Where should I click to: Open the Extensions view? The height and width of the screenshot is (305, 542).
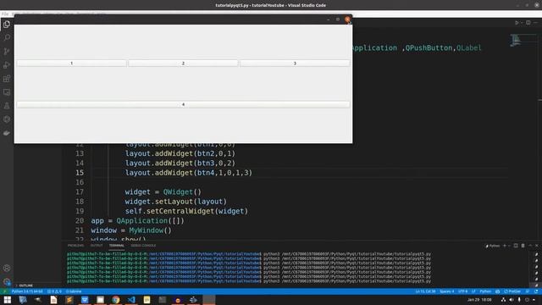pyautogui.click(x=7, y=79)
